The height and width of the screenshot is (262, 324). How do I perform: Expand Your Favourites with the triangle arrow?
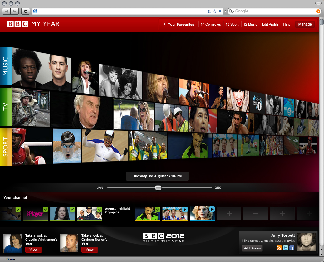(164, 24)
